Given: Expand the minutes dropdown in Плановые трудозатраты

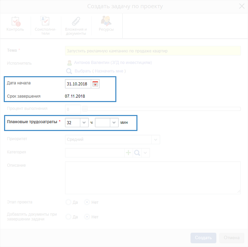Looking at the screenshot, I should (x=114, y=122).
